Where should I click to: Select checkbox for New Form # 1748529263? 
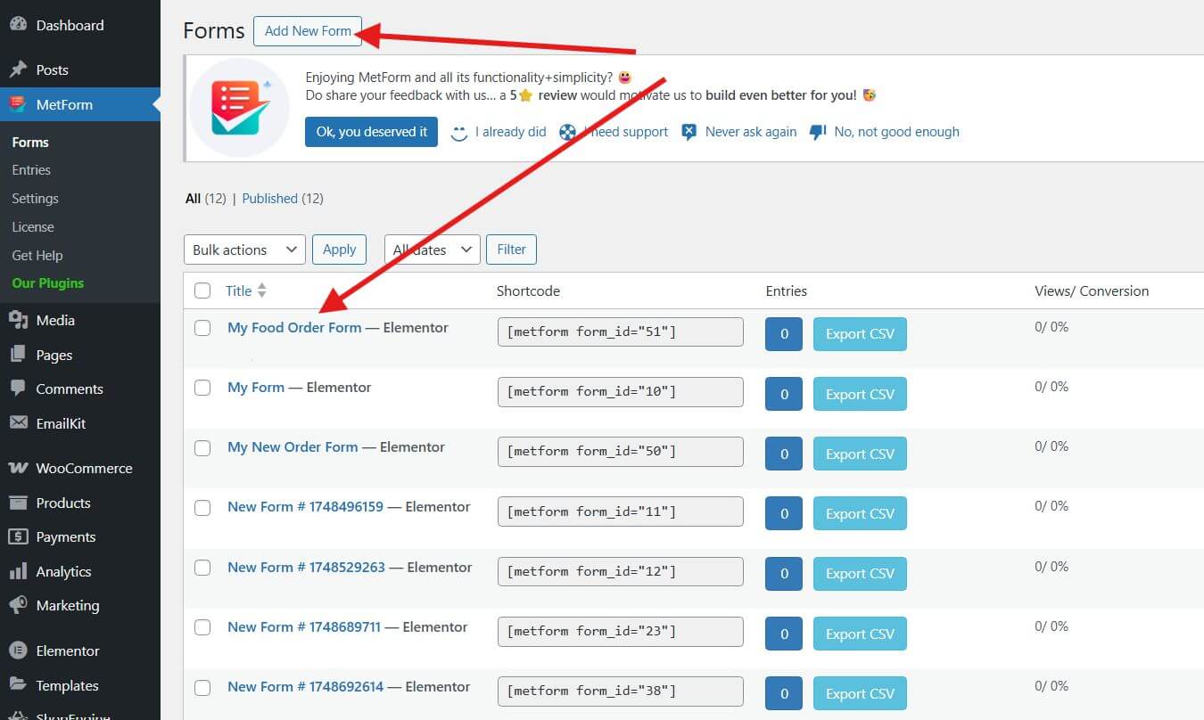click(202, 567)
